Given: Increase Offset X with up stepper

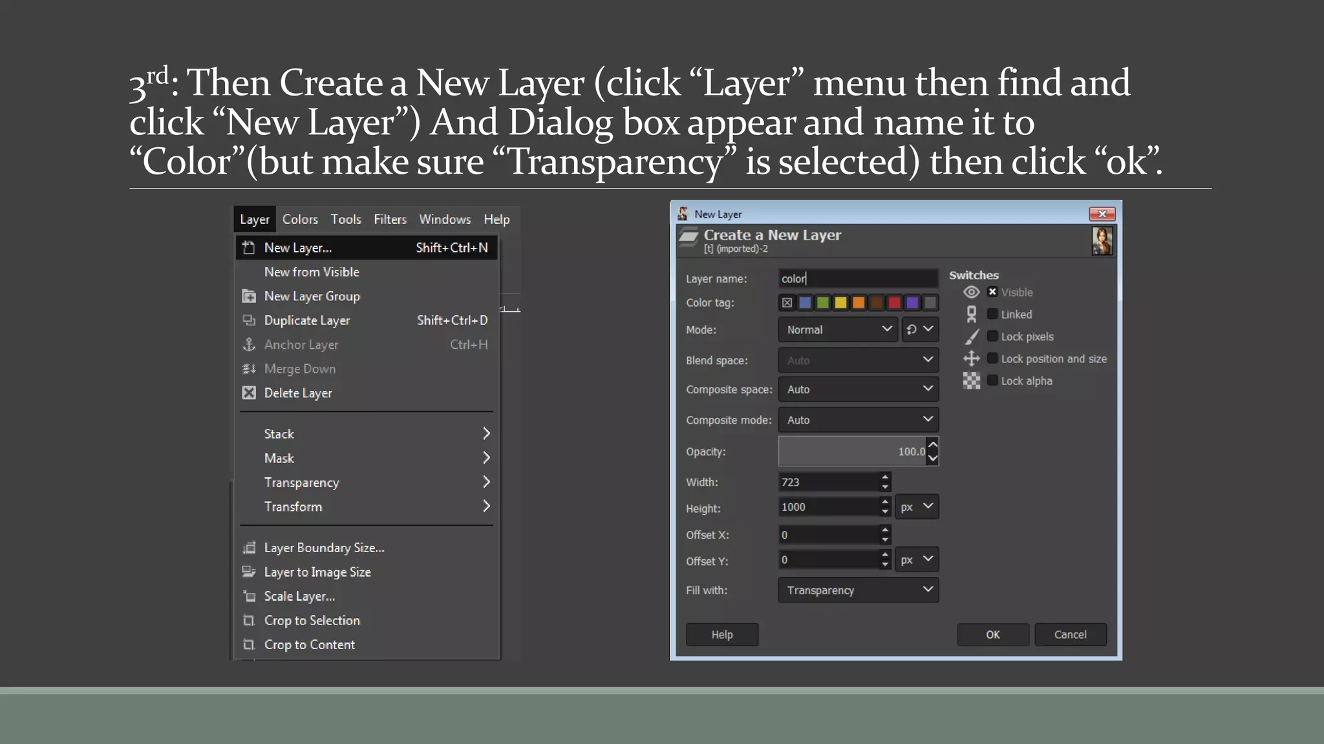Looking at the screenshot, I should click(885, 530).
